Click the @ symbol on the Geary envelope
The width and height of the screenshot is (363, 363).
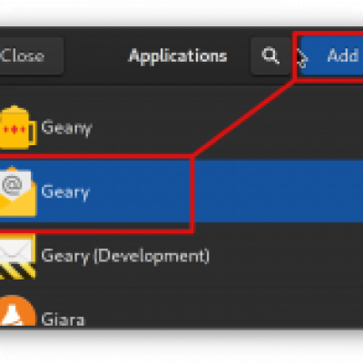12,185
